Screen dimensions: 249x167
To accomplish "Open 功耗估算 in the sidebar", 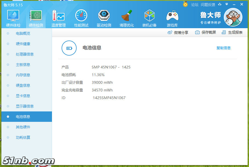I will click(x=23, y=137).
